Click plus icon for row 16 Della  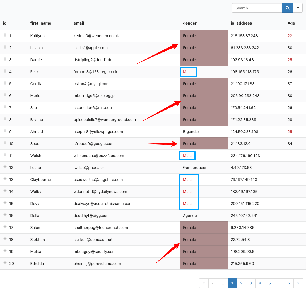[5, 215]
